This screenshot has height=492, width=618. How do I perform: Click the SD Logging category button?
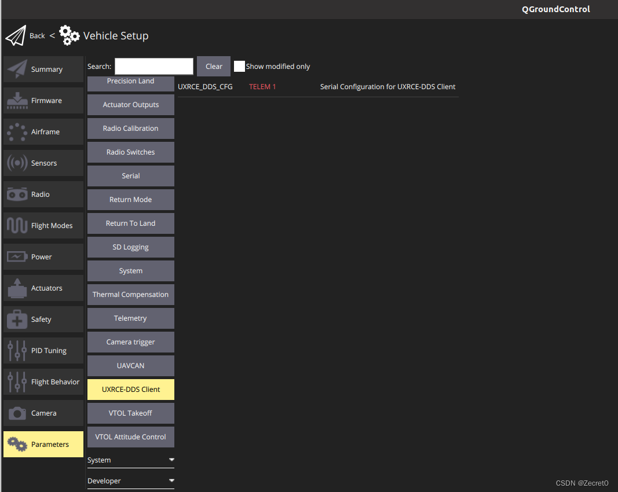[x=130, y=247]
